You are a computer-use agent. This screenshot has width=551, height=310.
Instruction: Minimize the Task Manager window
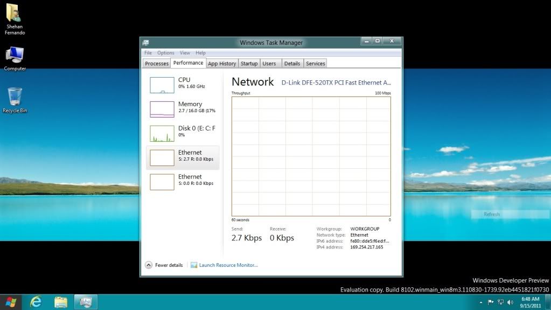tap(366, 41)
